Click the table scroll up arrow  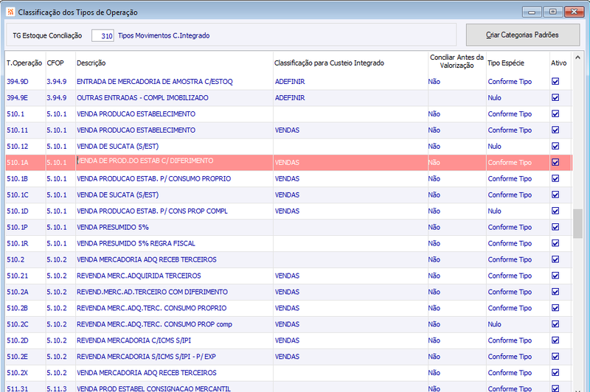click(x=577, y=57)
